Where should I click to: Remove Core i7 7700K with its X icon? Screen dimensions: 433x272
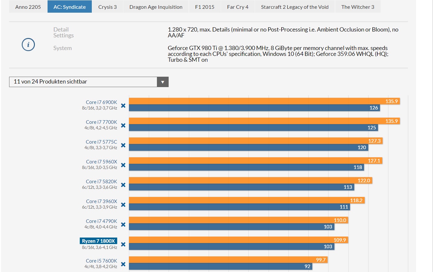click(123, 125)
